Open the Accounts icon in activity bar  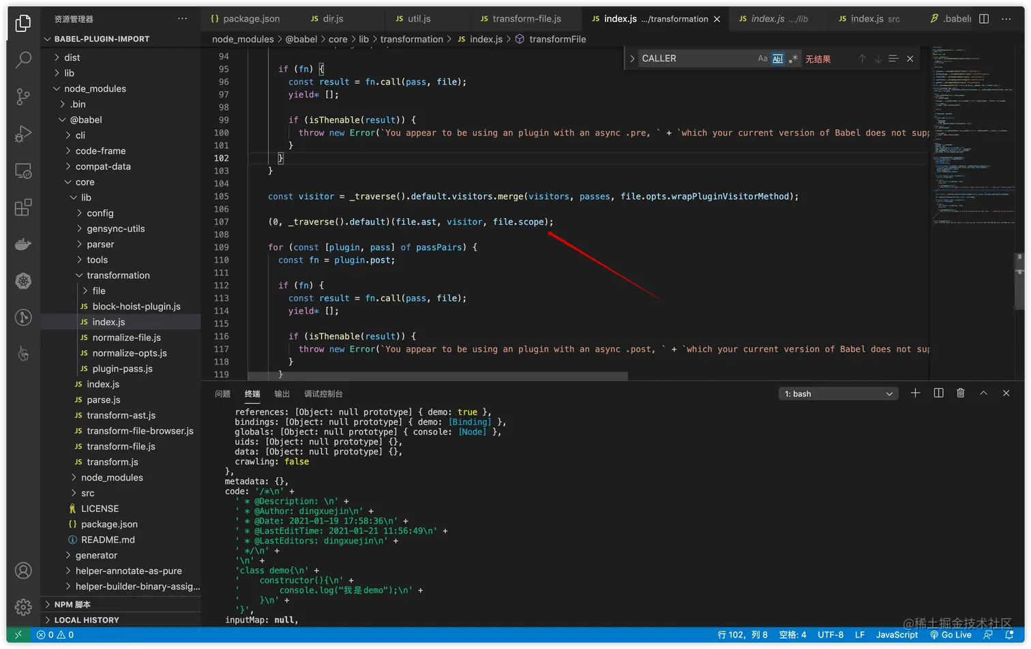[x=23, y=571]
